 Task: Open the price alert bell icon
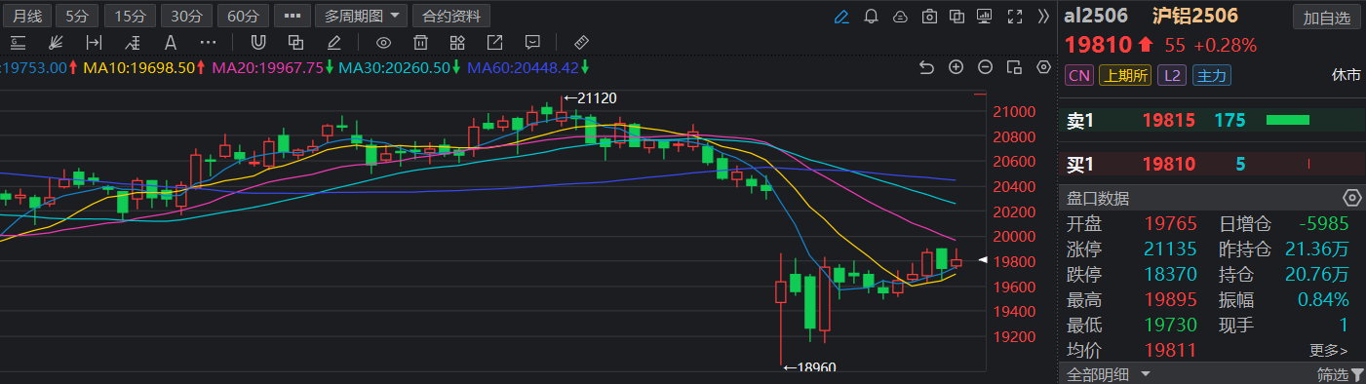871,17
